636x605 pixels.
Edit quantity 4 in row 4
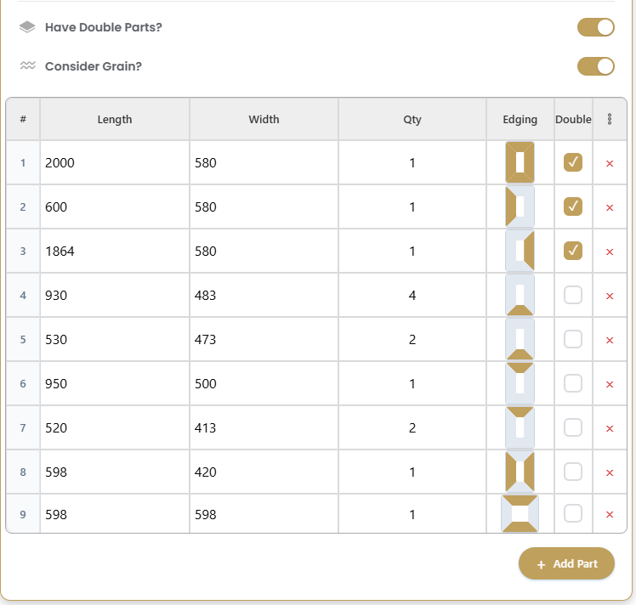tap(412, 295)
